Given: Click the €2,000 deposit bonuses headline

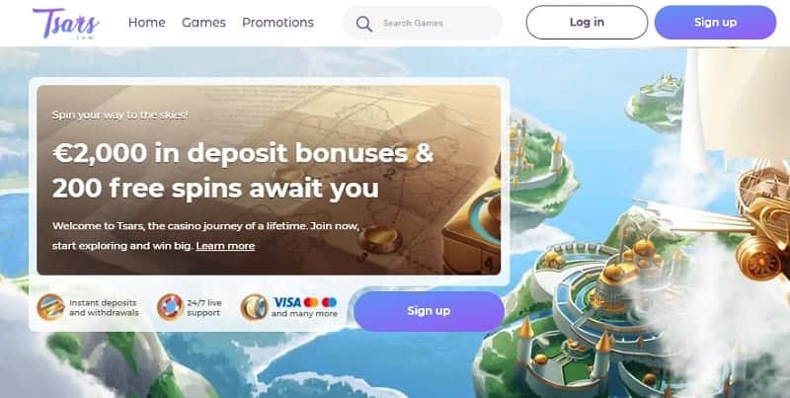Looking at the screenshot, I should [242, 170].
